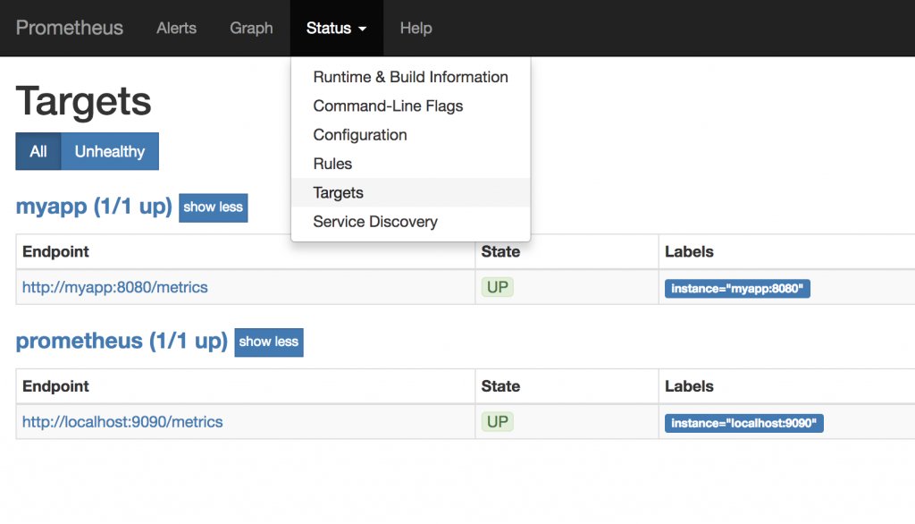
Task: Collapse myapp group with show less
Action: 213,207
